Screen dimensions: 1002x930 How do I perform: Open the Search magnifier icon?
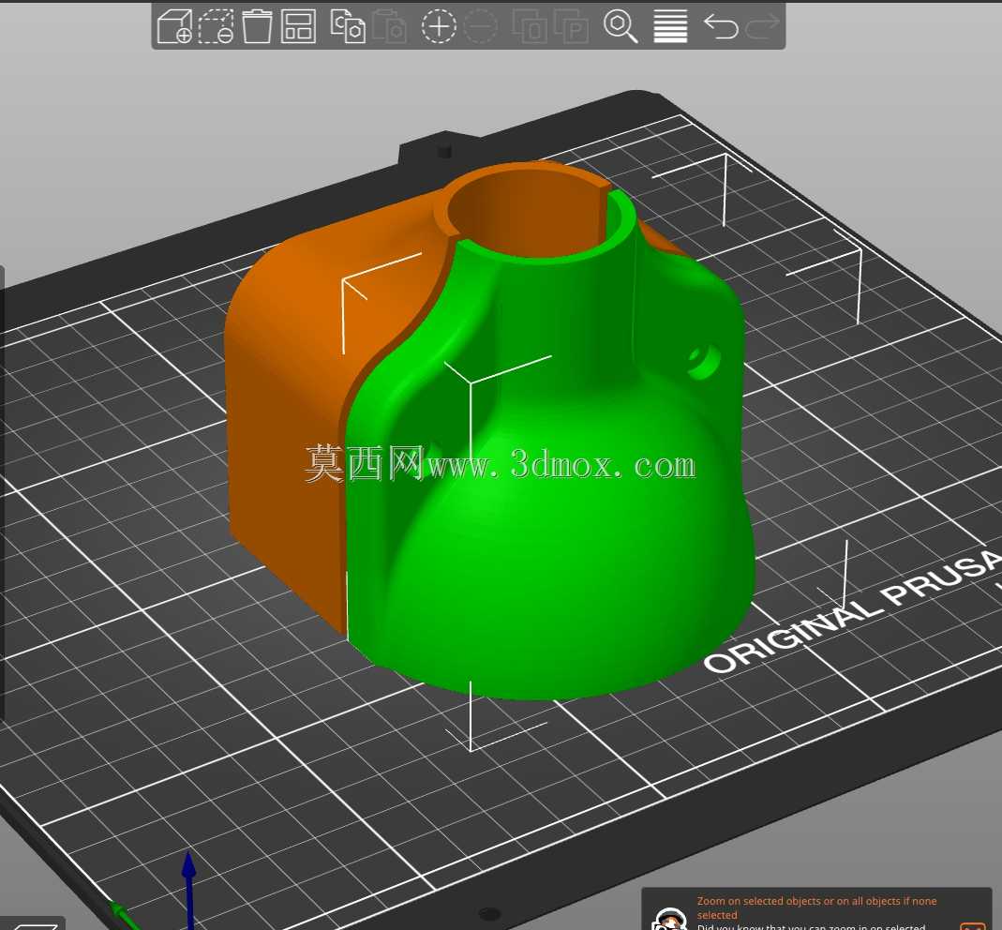pos(621,27)
